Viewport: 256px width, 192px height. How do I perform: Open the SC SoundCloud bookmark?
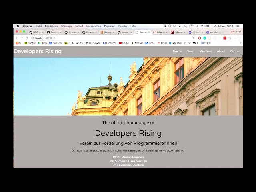pyautogui.click(x=19, y=43)
